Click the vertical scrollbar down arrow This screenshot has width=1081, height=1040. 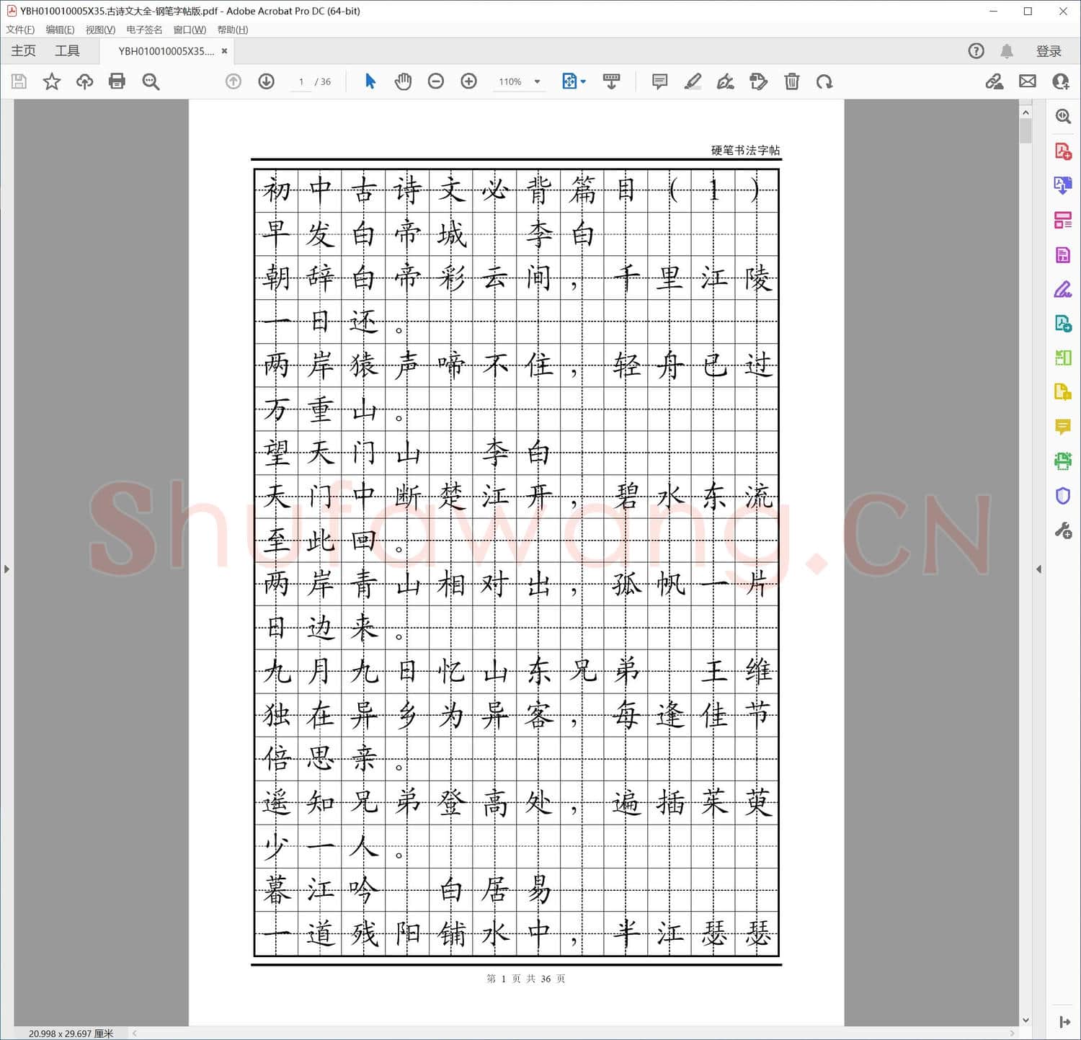click(1026, 1020)
